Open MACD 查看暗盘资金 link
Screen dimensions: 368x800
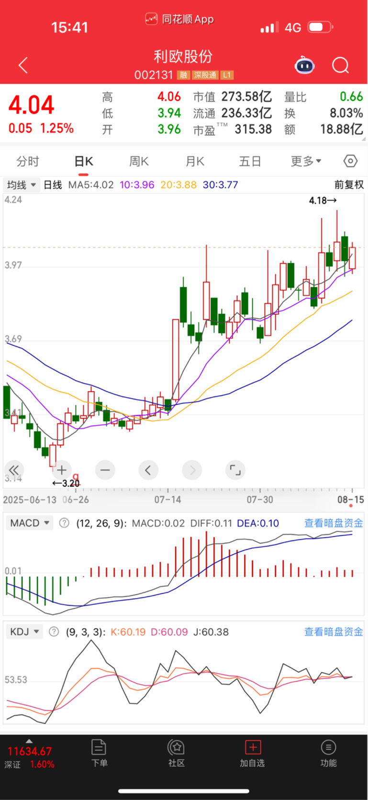coord(334,523)
